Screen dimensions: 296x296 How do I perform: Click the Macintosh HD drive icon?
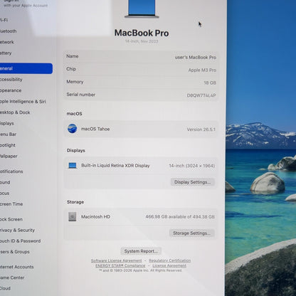[73, 216]
